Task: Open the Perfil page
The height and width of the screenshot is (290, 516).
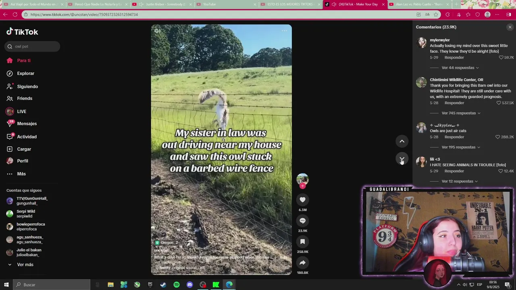Action: pyautogui.click(x=17, y=161)
